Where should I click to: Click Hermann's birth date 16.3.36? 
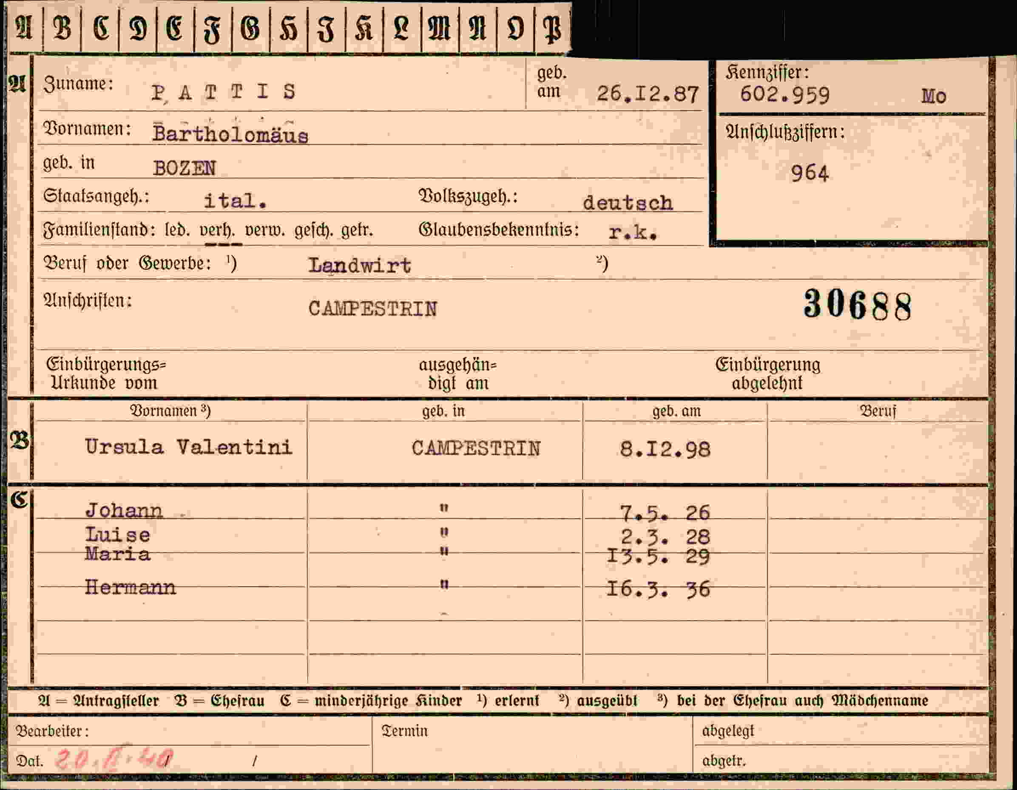(659, 589)
